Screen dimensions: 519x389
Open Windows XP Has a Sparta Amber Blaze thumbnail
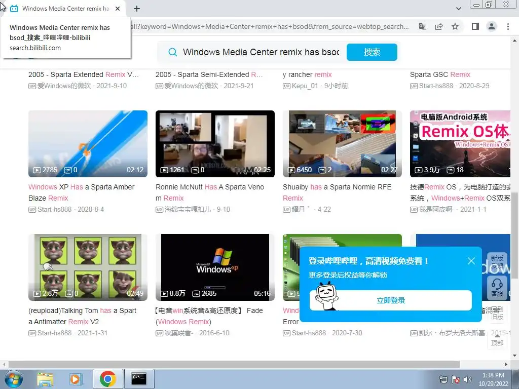click(x=88, y=143)
